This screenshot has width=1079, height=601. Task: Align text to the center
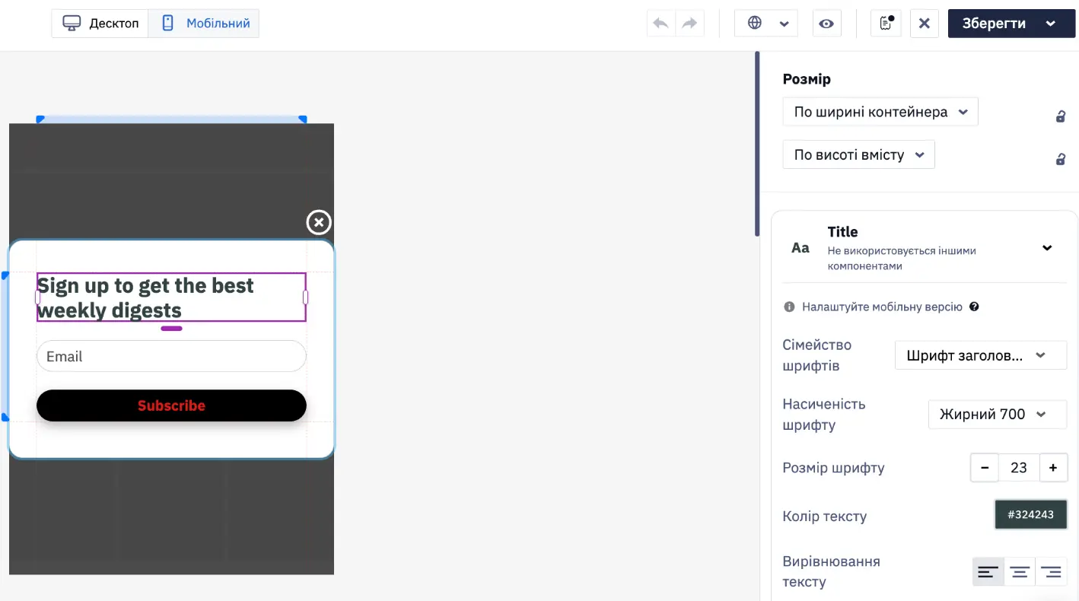click(x=1020, y=572)
